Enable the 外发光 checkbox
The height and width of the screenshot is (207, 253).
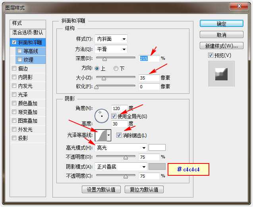click(14, 129)
